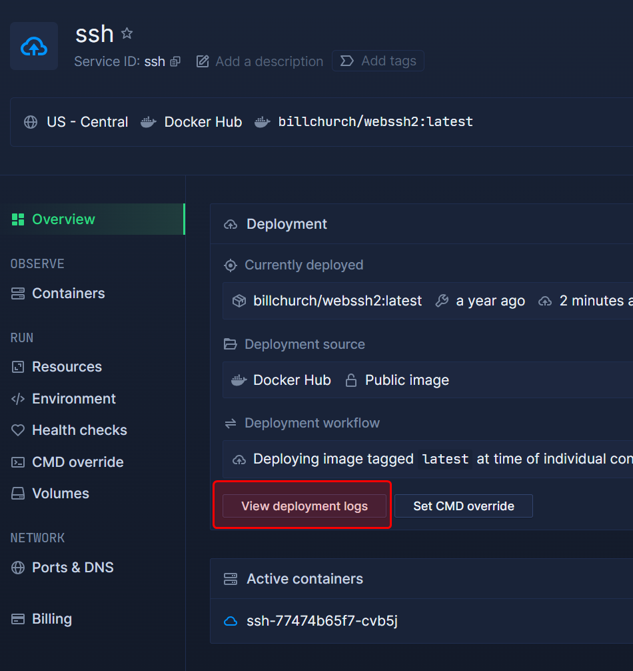
Task: Click the lock icon beside Public image
Action: tap(350, 380)
